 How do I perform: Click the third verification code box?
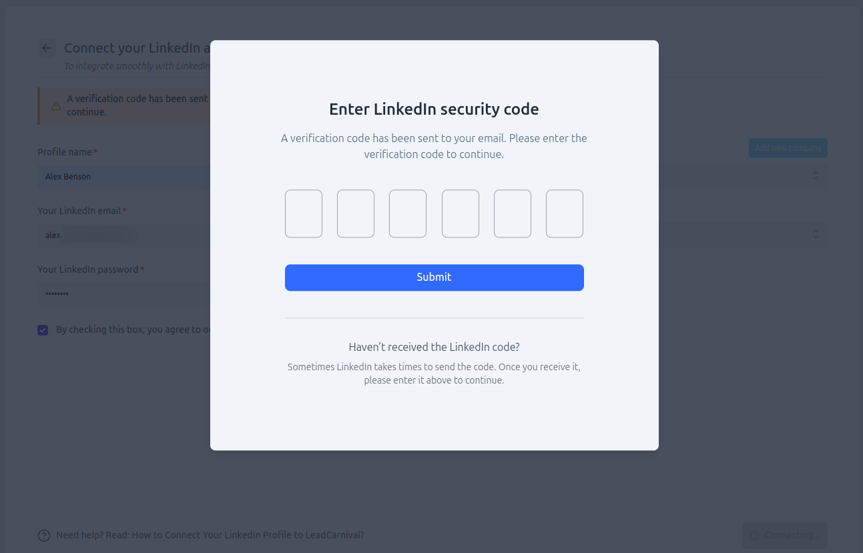408,213
